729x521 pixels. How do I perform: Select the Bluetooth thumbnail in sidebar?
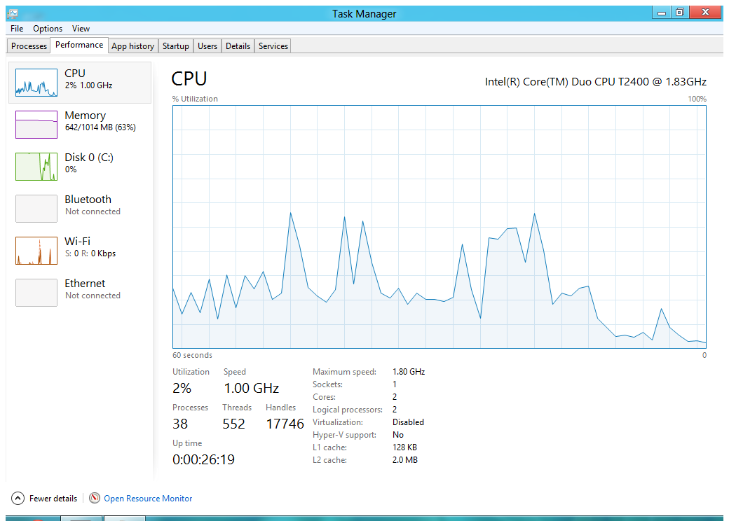tap(36, 209)
